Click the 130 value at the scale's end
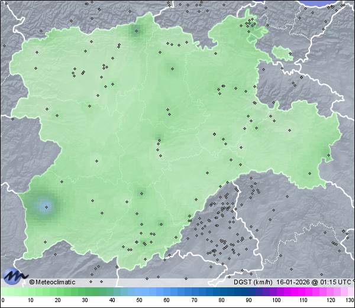 click(349, 301)
